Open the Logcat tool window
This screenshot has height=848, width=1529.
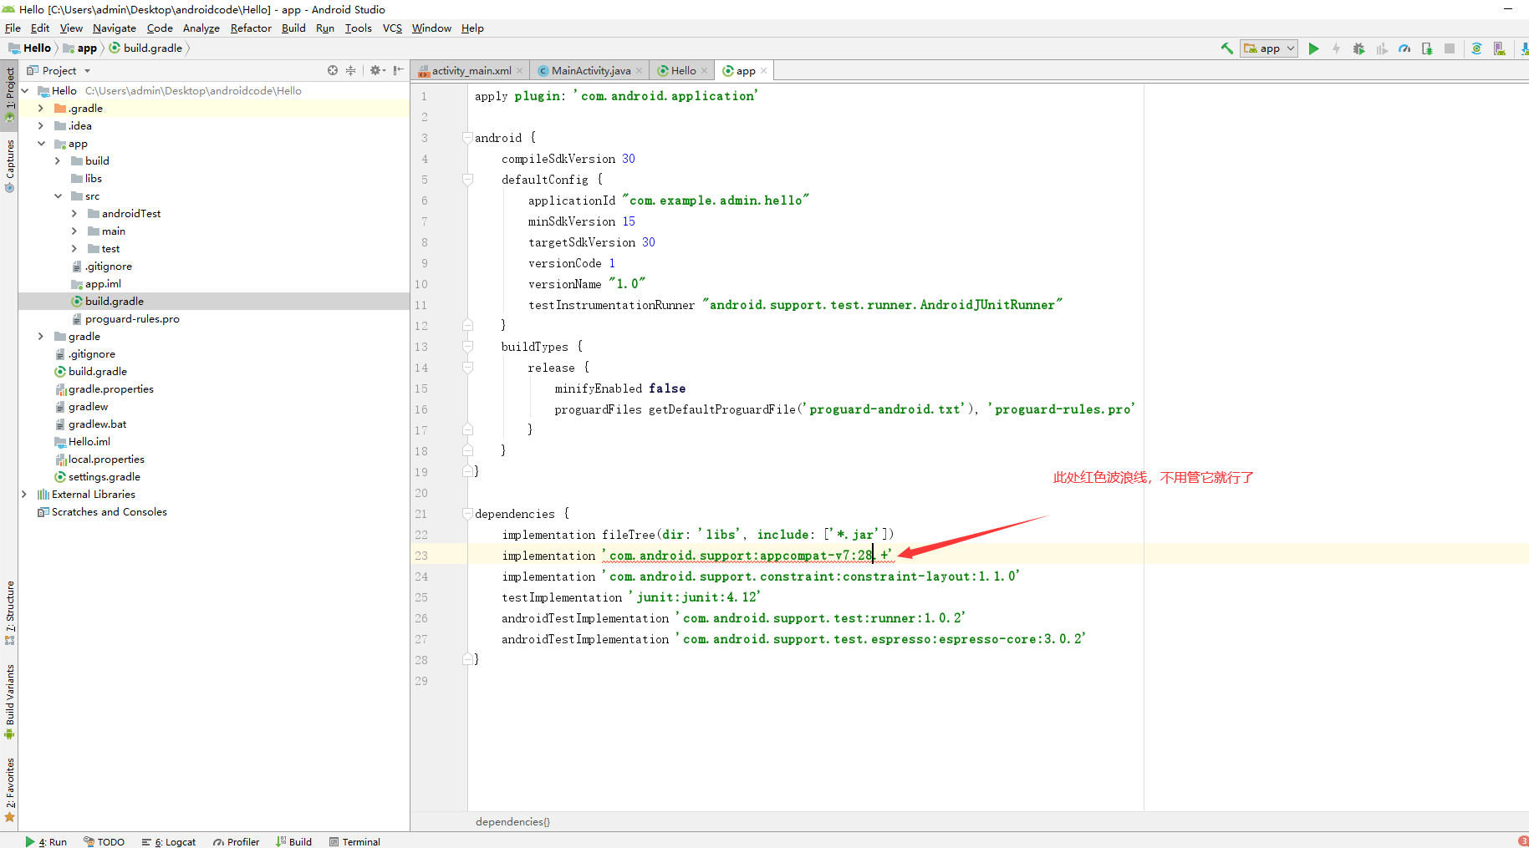pos(169,841)
